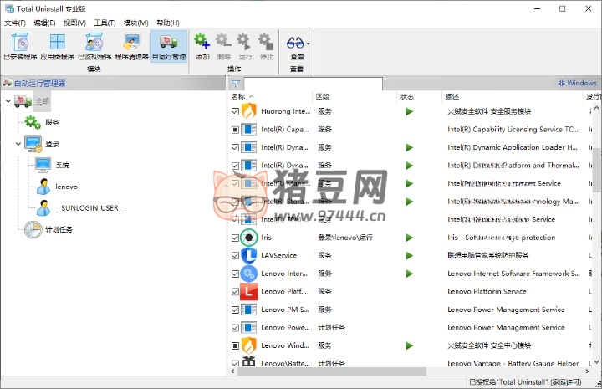
Task: Click the filter funnel icon
Action: point(236,84)
